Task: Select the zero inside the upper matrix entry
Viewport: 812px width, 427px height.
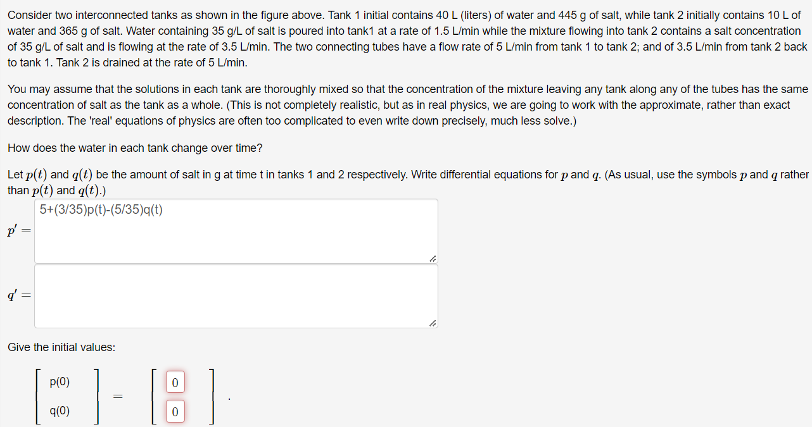Action: (x=175, y=381)
